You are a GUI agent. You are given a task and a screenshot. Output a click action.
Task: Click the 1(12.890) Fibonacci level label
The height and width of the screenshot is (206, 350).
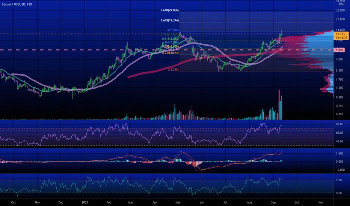[172, 30]
